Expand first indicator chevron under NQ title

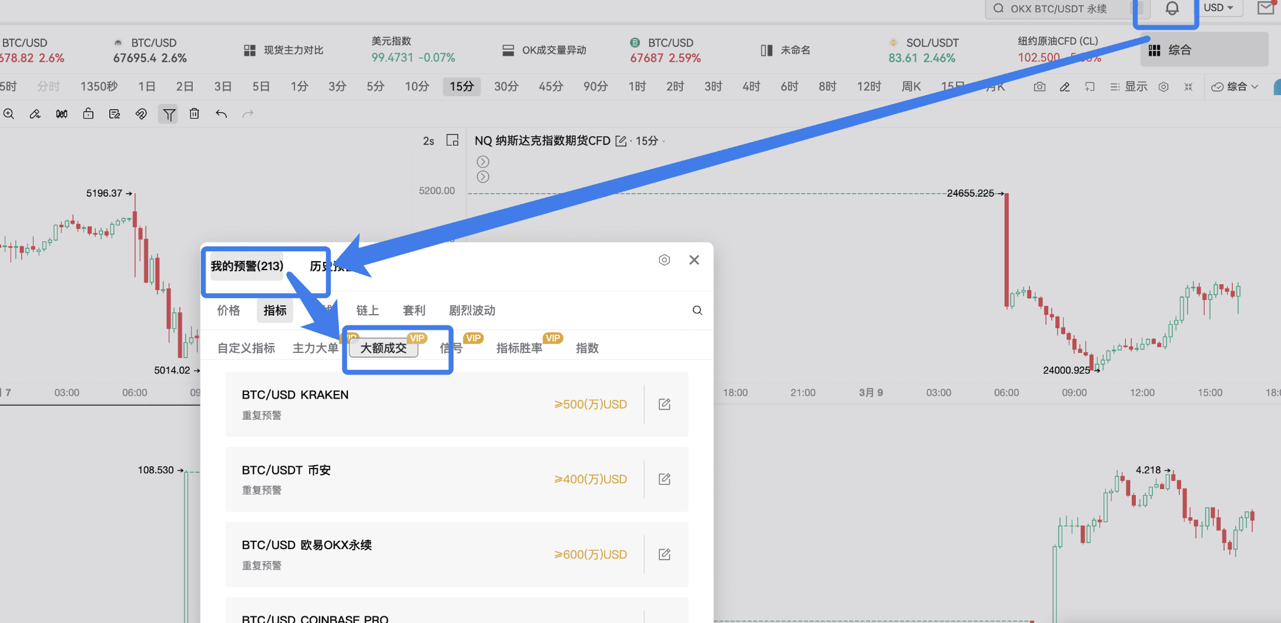click(x=483, y=161)
